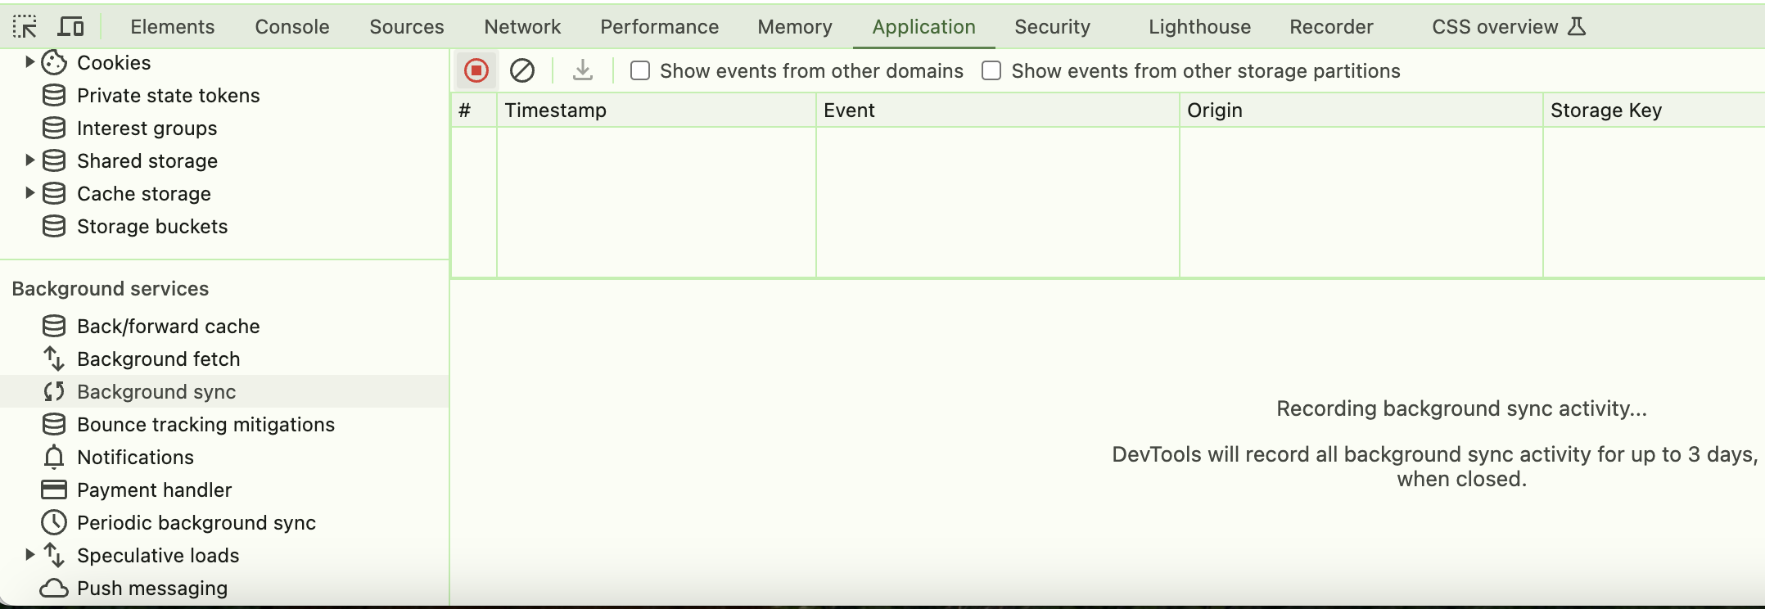
Task: Stop recording background sync events
Action: tap(476, 70)
